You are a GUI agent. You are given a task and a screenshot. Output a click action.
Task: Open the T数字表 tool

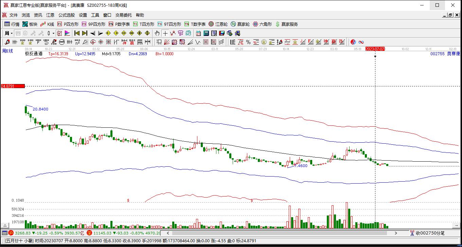(195, 24)
